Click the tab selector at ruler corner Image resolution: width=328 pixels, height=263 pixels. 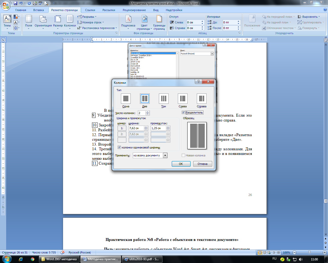click(3, 40)
